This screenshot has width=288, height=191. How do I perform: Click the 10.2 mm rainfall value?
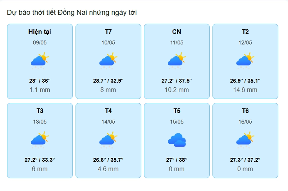point(176,90)
